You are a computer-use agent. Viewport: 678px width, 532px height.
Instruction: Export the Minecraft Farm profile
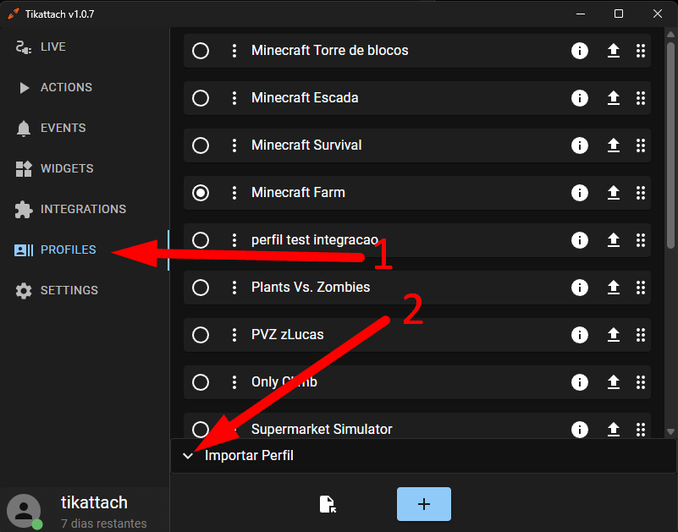tap(613, 193)
